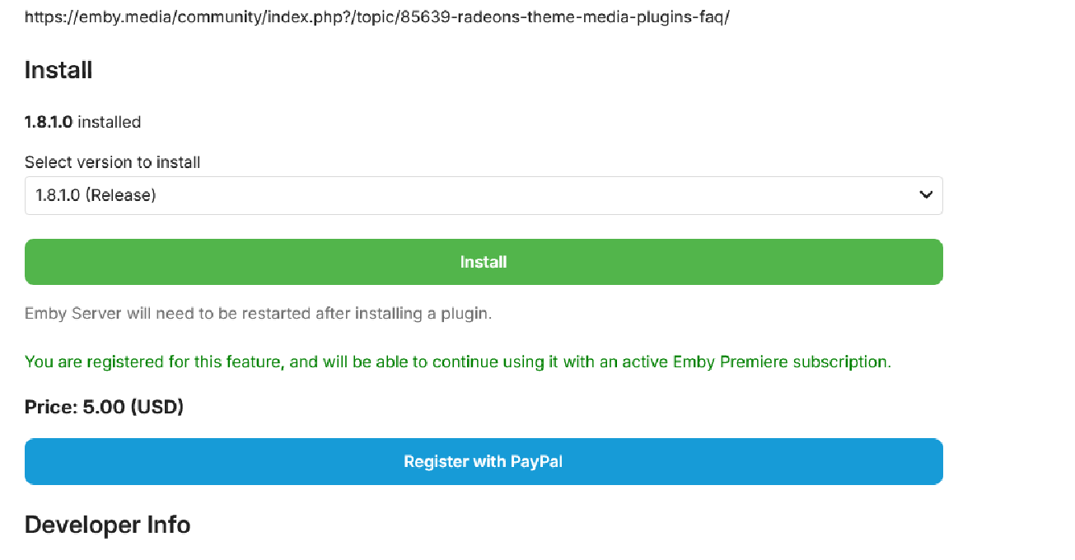Click the bold '1.8.1.0' installed version number
The width and height of the screenshot is (1075, 560).
(x=49, y=122)
